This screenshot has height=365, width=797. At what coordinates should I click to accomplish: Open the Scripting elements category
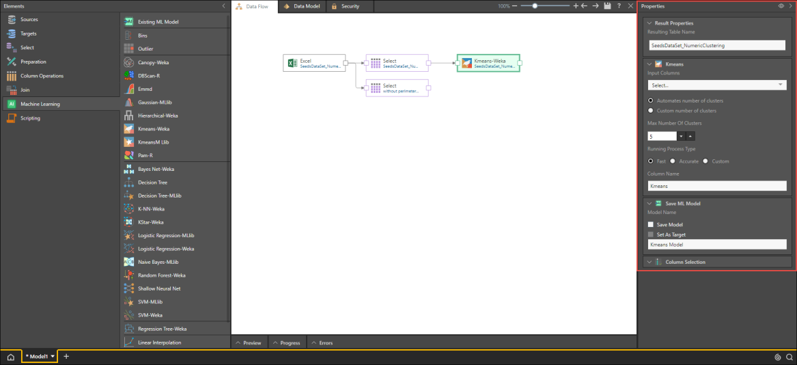pos(30,118)
